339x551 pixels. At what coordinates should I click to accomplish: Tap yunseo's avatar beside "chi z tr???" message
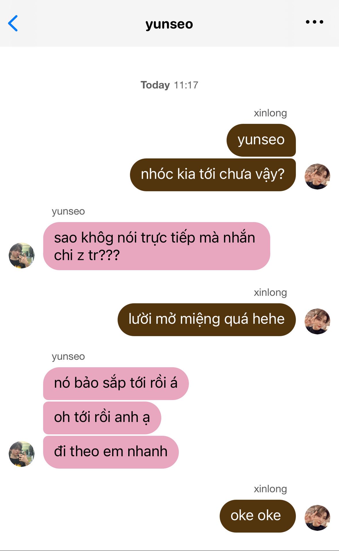tap(22, 255)
